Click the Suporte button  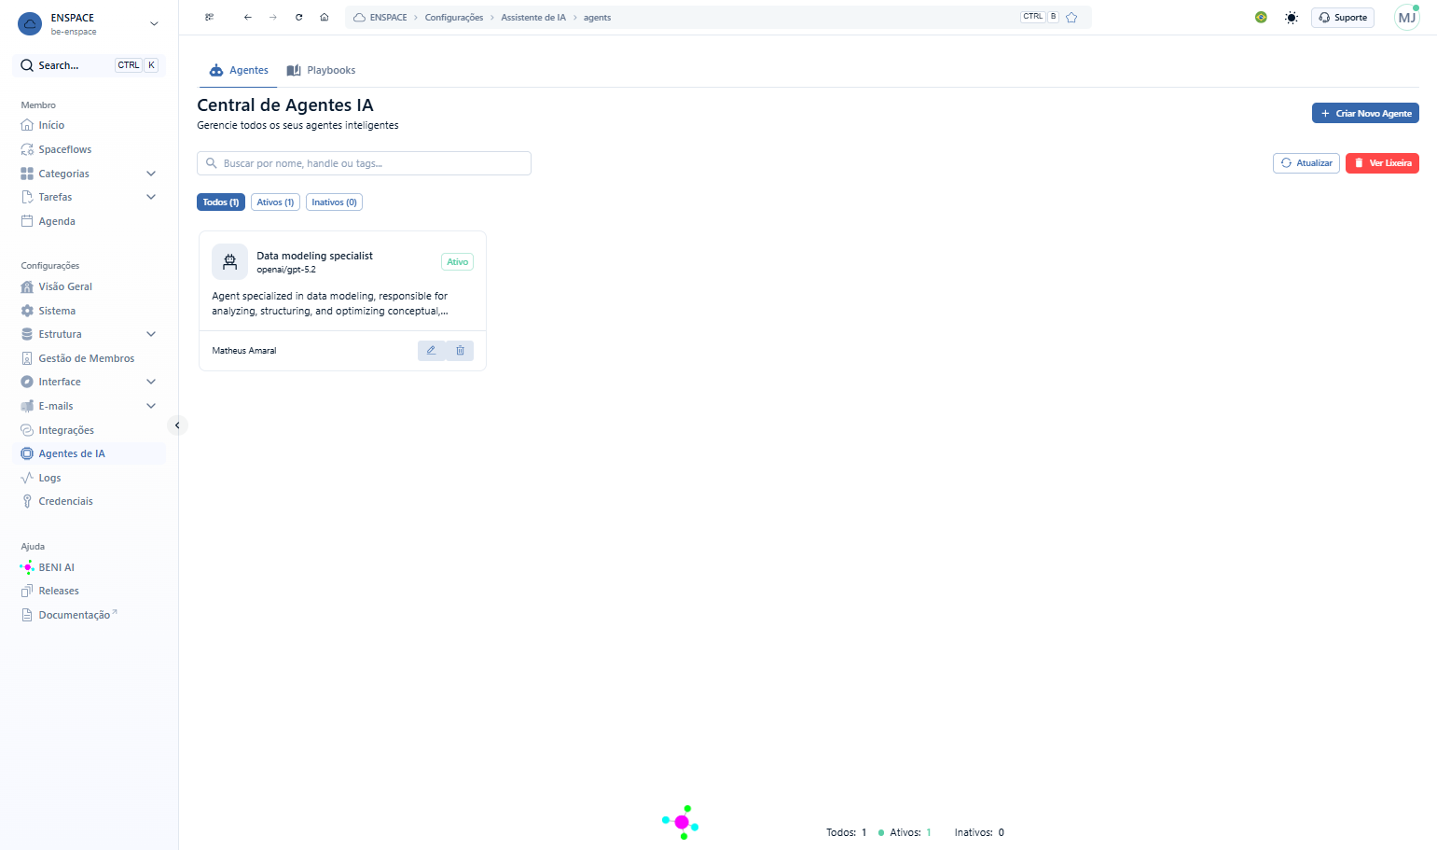pyautogui.click(x=1343, y=18)
